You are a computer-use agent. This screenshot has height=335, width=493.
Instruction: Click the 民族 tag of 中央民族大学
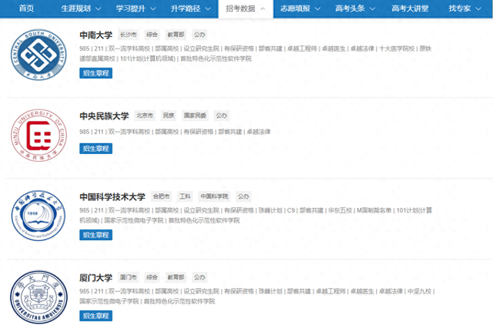[169, 116]
